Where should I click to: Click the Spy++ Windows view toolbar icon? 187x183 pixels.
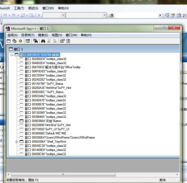click(9, 41)
